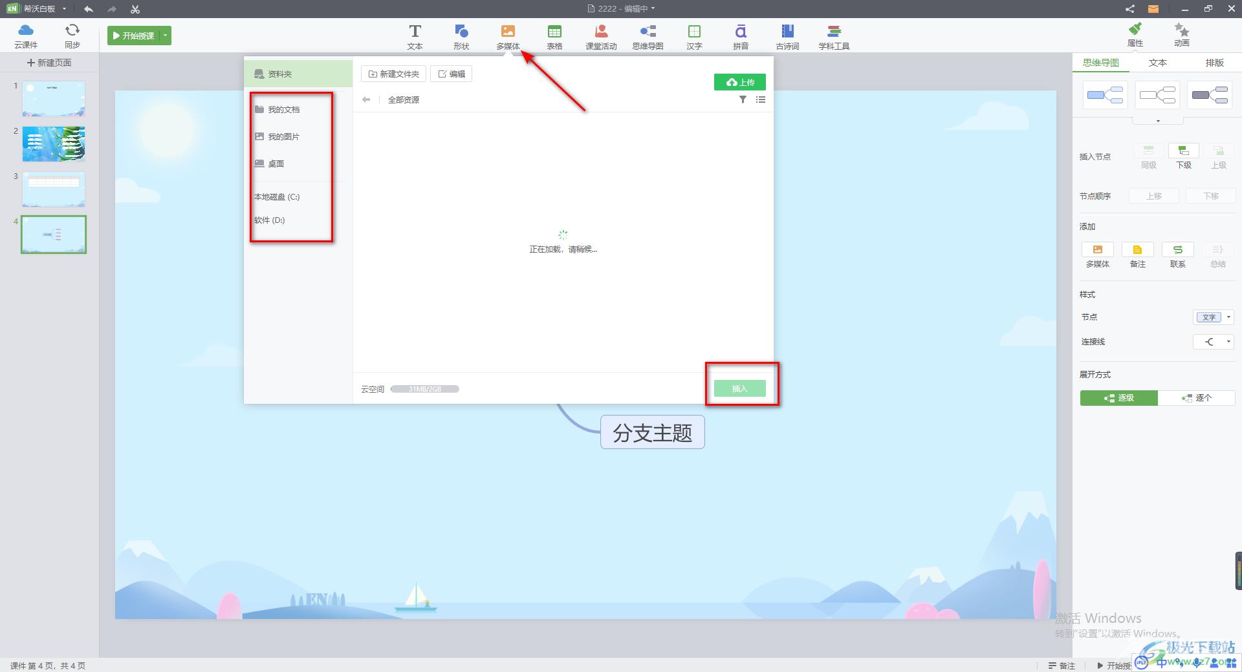This screenshot has width=1242, height=672.
Task: Select the 形状 shape tool
Action: [461, 37]
